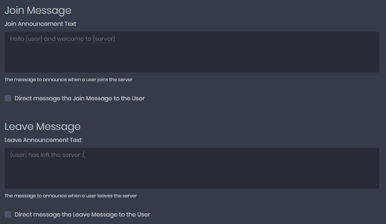This screenshot has height=224, width=386.
Task: Click the word "Hello" in join placeholder
Action: click(x=17, y=39)
